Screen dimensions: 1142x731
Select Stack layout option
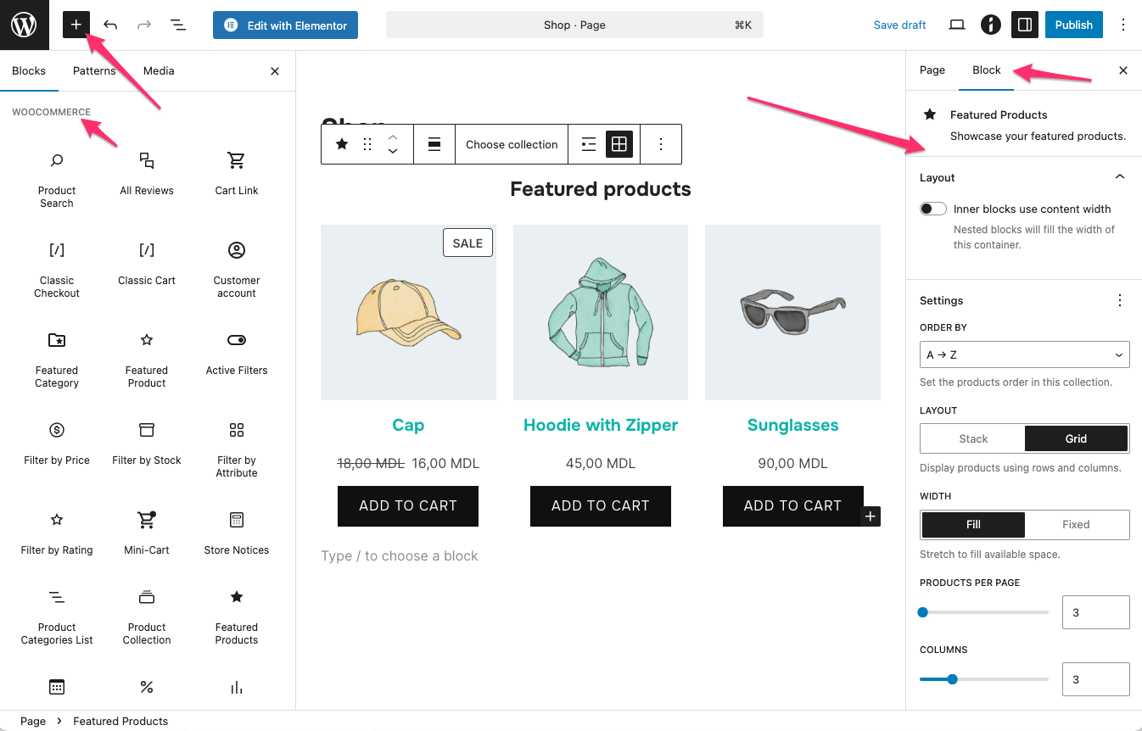973,438
